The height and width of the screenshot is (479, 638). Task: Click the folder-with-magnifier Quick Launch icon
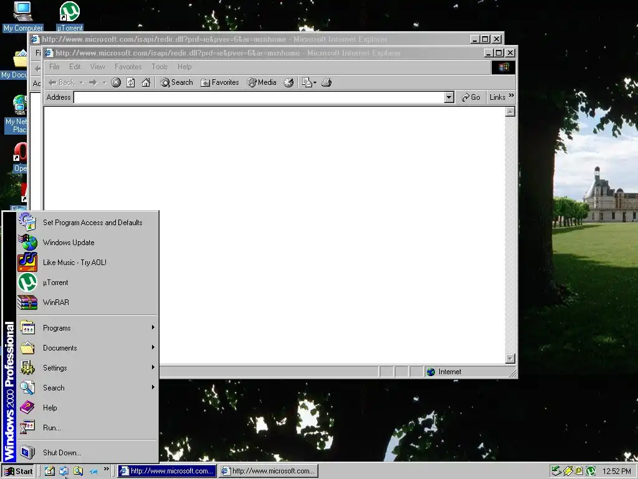(78, 472)
